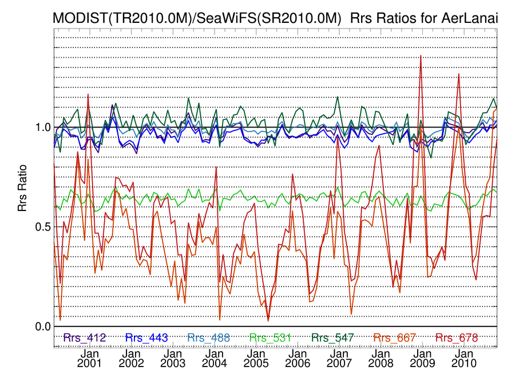
Task: Click the Rrs Ratio y-axis label
Action: [22, 188]
